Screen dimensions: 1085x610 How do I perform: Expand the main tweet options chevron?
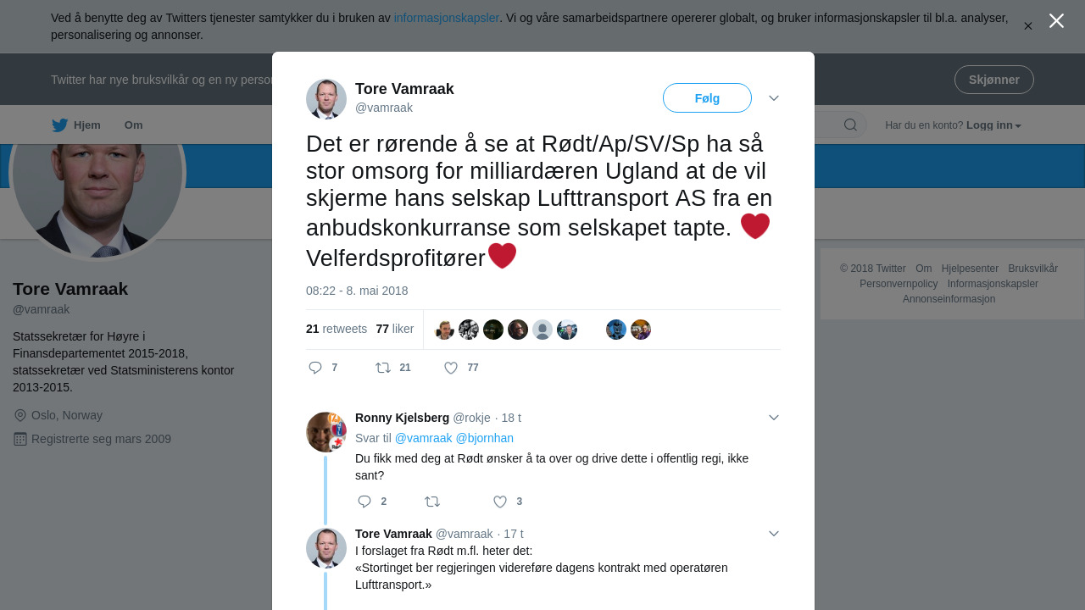coord(774,98)
